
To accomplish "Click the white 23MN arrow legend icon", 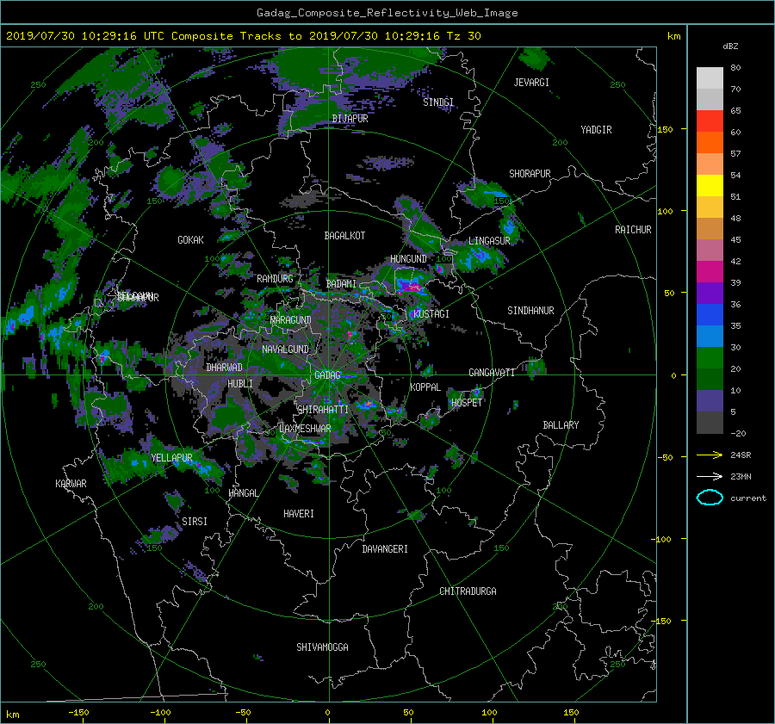I will (x=710, y=476).
